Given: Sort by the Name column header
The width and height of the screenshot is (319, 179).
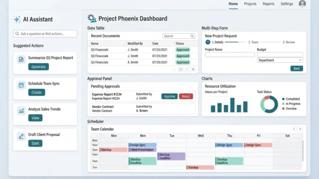Looking at the screenshot, I should (95, 43).
